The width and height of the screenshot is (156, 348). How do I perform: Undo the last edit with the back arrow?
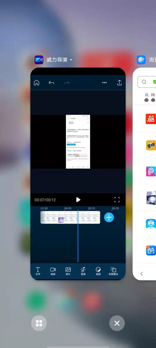(x=51, y=83)
